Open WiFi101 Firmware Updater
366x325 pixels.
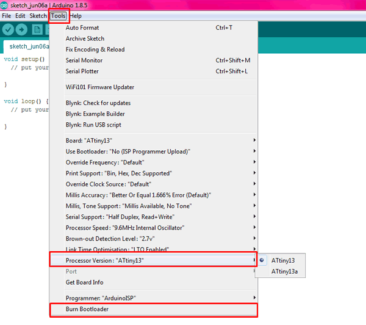click(x=154, y=87)
